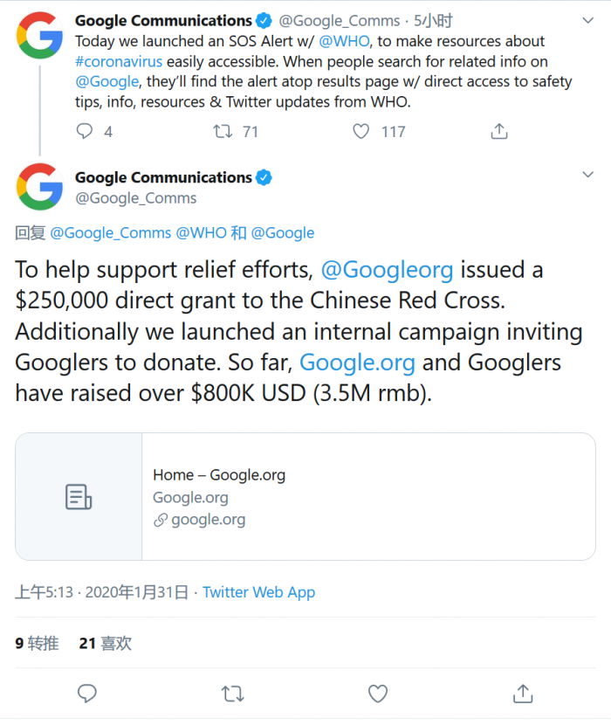
Task: Reply to the first SOS Alert tweet
Action: (85, 131)
